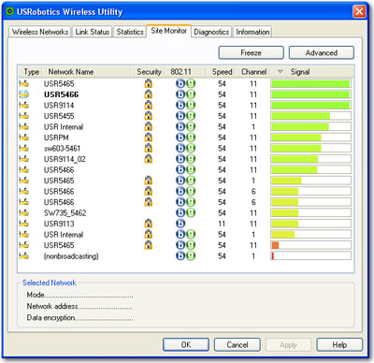The image size is (374, 363).
Task: Select the USR5455 network name
Action: (59, 116)
